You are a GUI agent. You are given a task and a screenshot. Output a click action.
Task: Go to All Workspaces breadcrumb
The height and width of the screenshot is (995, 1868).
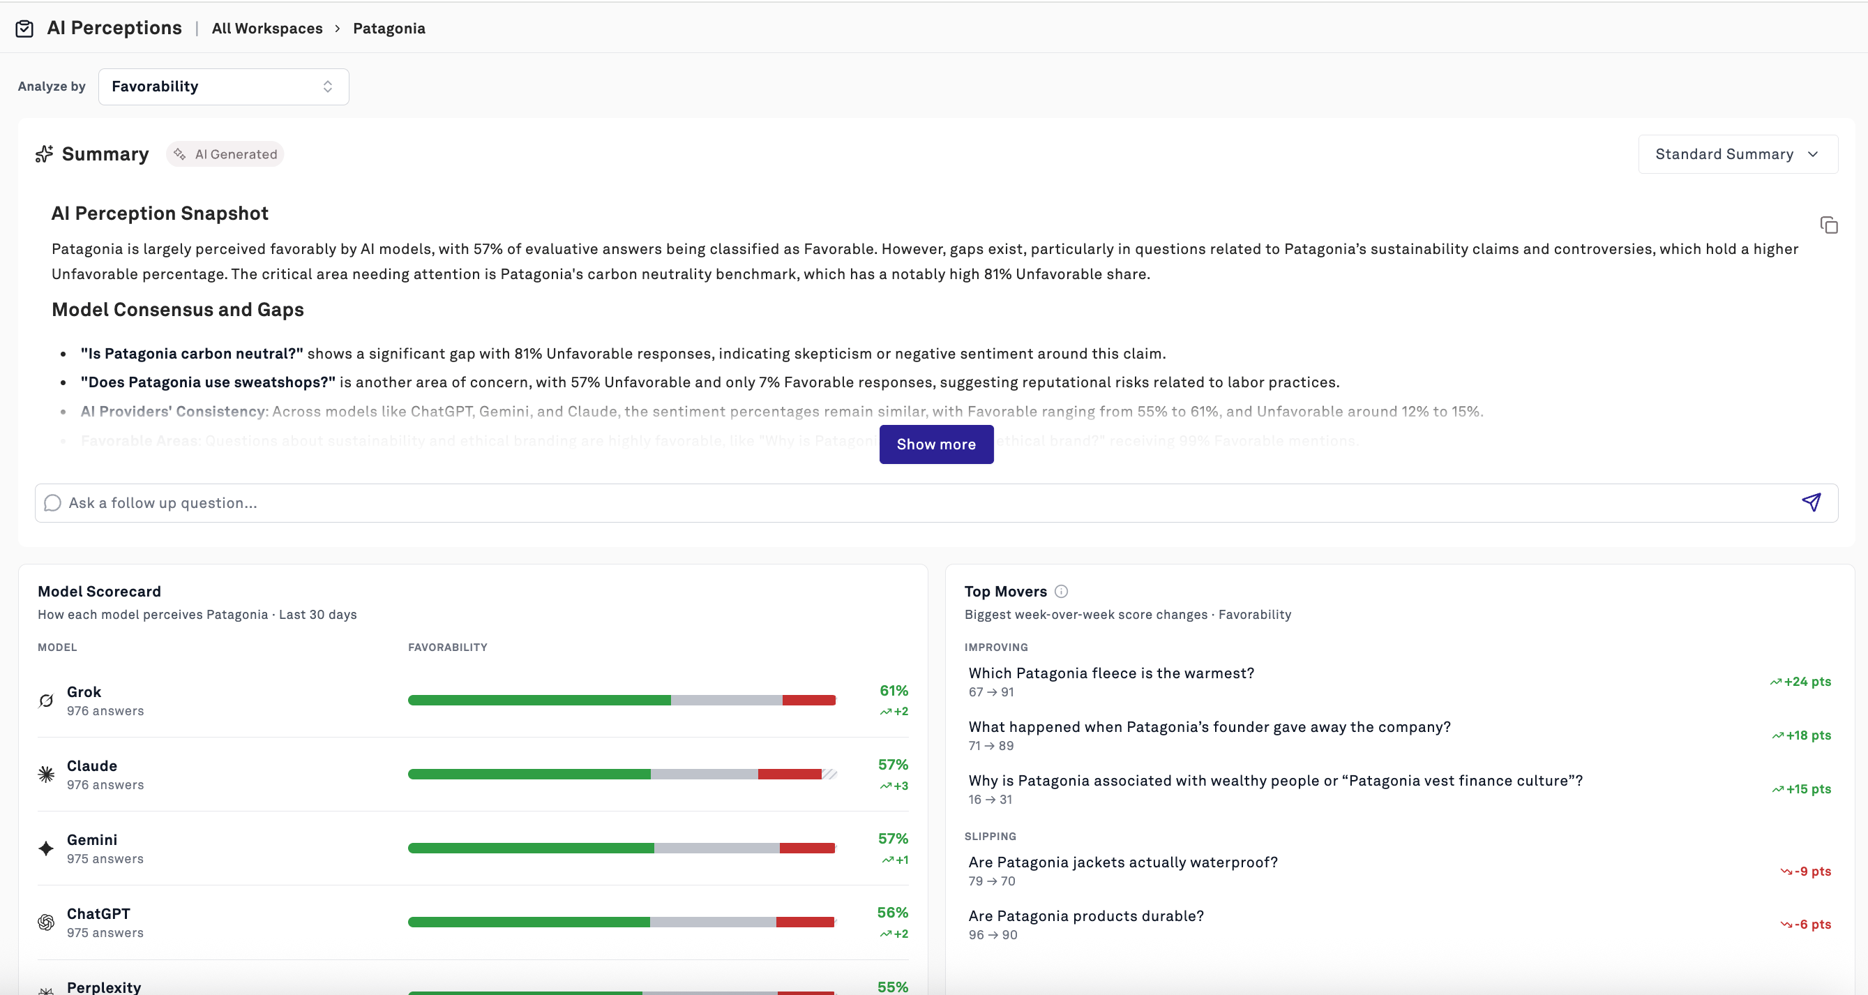[267, 29]
